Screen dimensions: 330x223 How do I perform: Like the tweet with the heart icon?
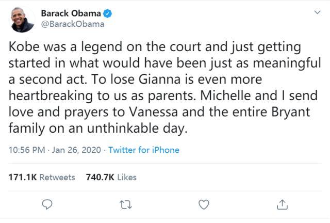204,204
